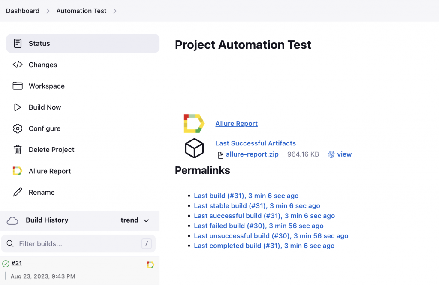This screenshot has height=285, width=439.
Task: Open the Dashboard breadcrumb chevron
Action: tap(48, 11)
